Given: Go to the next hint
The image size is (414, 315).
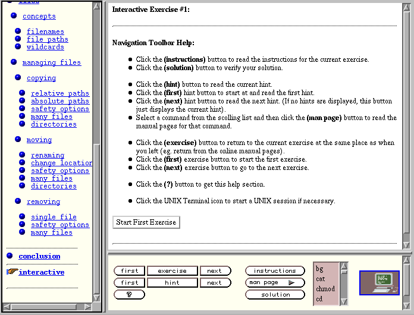Looking at the screenshot, I should coord(215,283).
